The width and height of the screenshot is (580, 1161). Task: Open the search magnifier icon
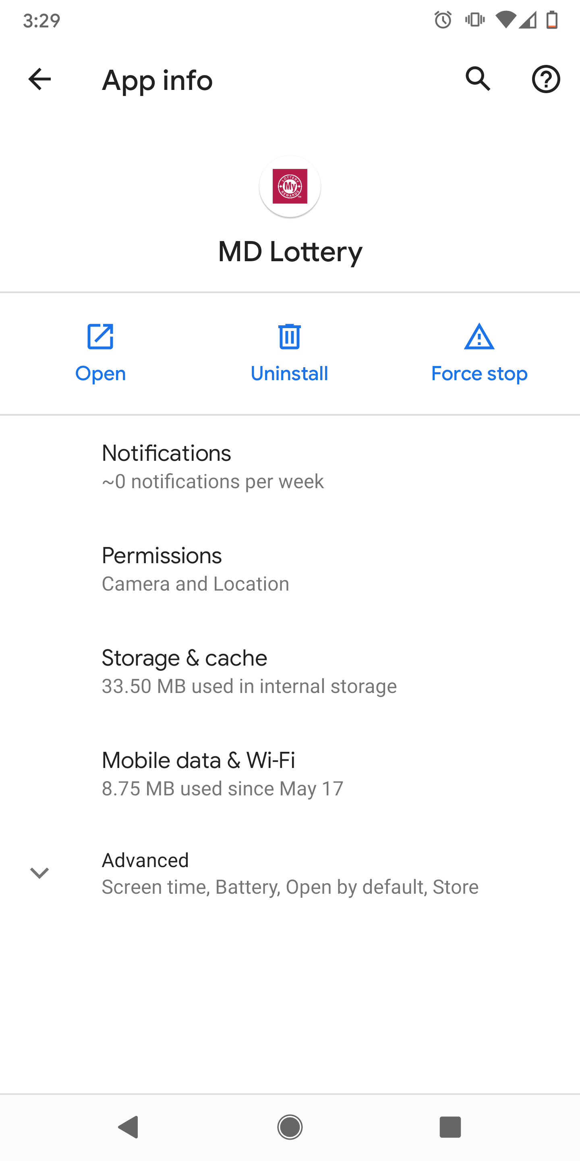(x=478, y=79)
